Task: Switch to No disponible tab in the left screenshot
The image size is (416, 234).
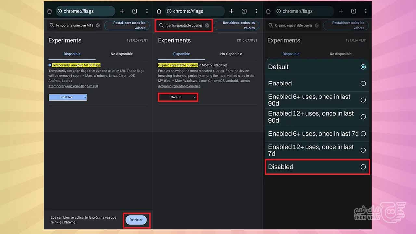Action: 122,54
